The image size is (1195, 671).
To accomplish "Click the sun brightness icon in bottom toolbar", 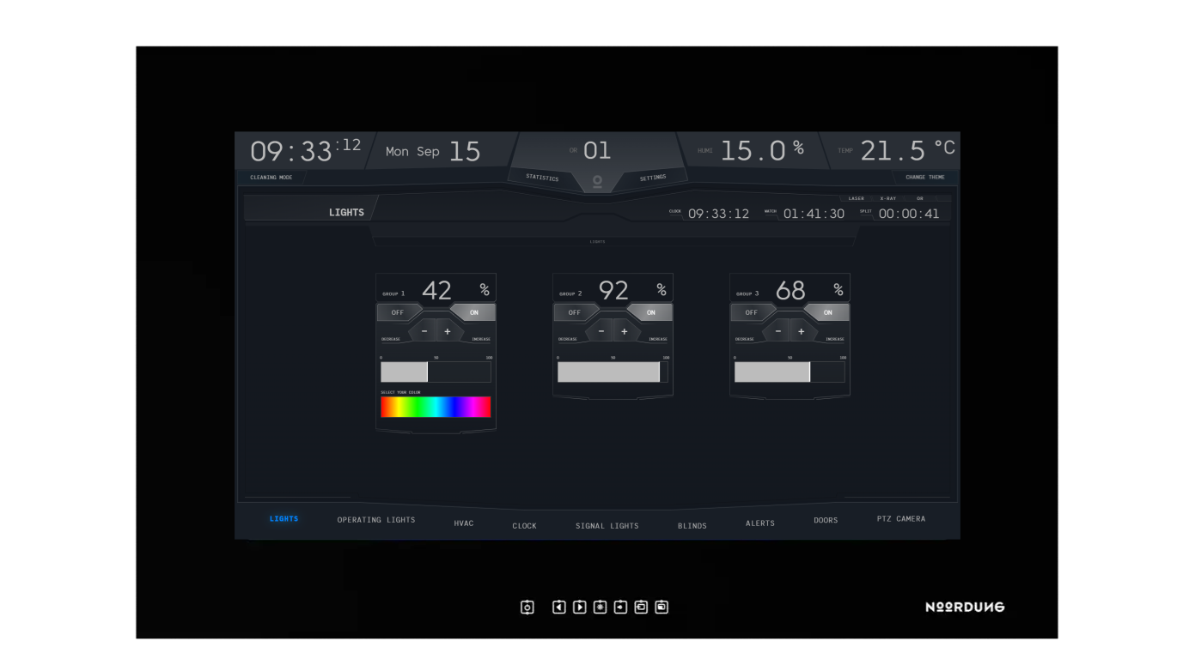I will click(600, 608).
